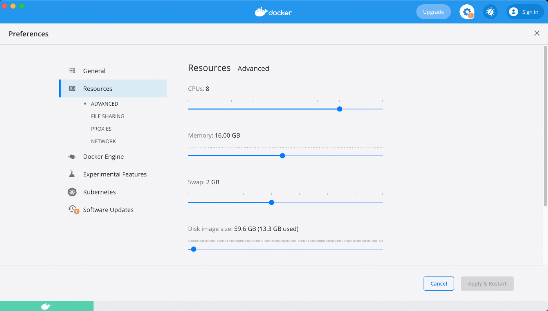Click the General sliders icon in sidebar

tap(72, 71)
